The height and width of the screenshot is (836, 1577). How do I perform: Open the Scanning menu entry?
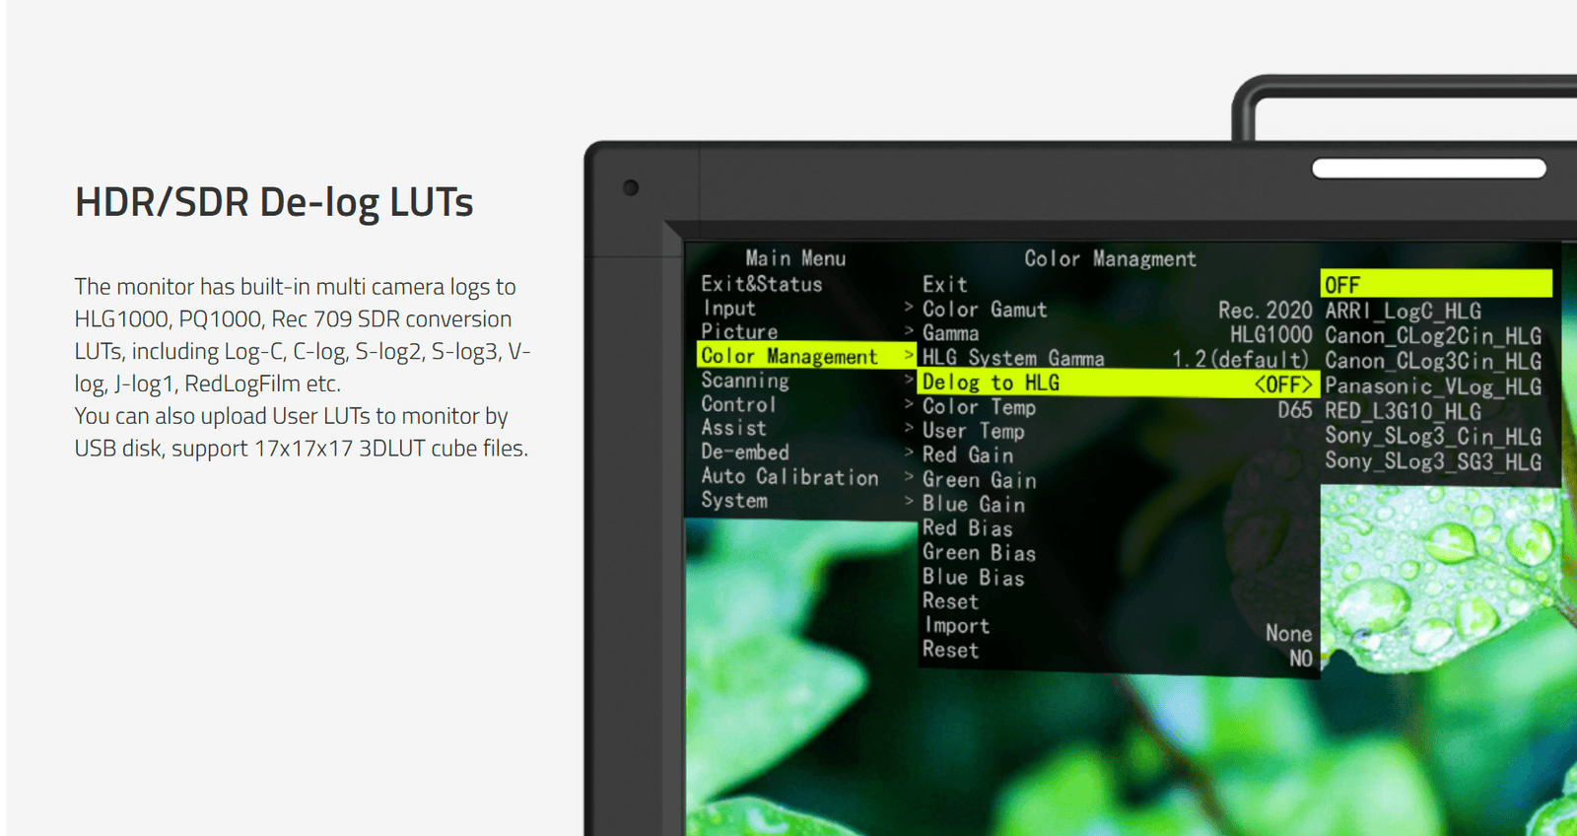click(x=744, y=381)
